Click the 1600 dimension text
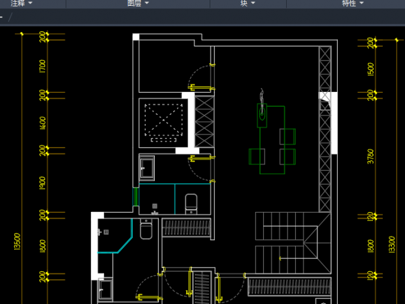This screenshot has width=405, height=304. 42,123
